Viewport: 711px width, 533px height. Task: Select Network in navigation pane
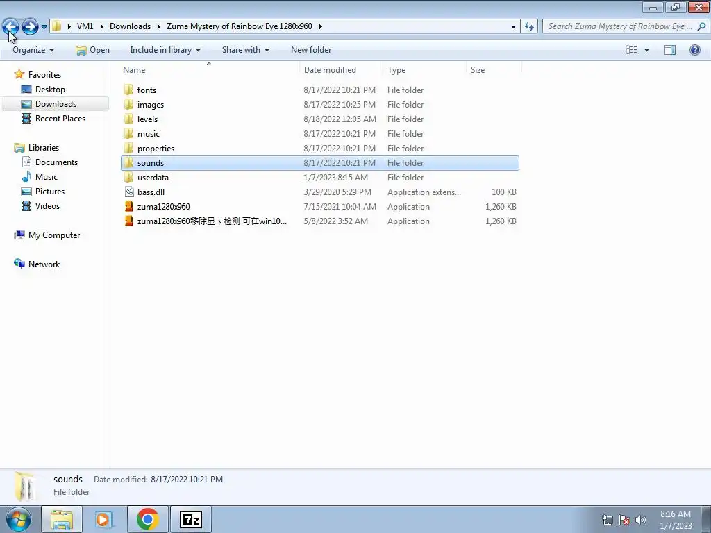pos(44,264)
